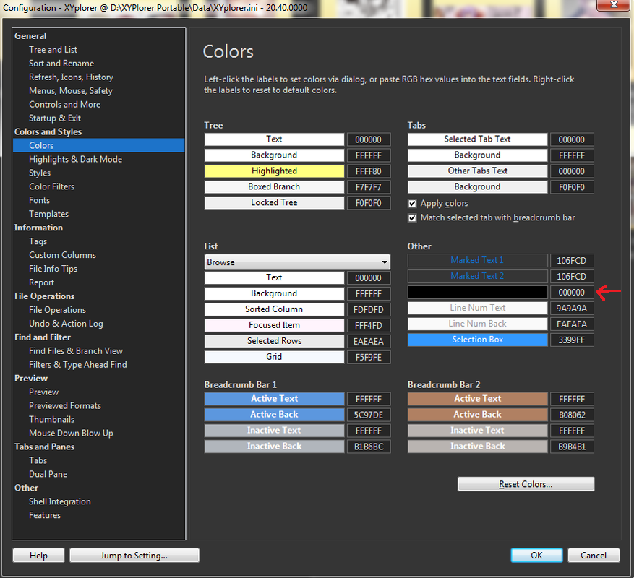Cancel the configuration dialog
This screenshot has width=634, height=578.
594,556
